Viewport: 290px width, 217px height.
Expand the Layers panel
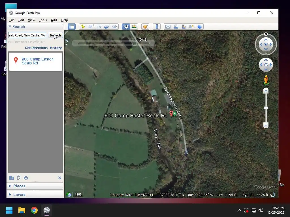pos(10,194)
